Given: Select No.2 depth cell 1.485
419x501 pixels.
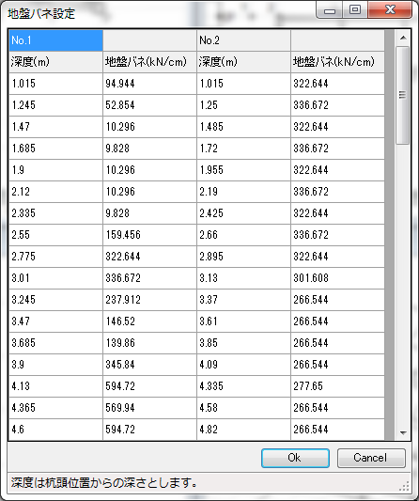Looking at the screenshot, I should tap(244, 127).
